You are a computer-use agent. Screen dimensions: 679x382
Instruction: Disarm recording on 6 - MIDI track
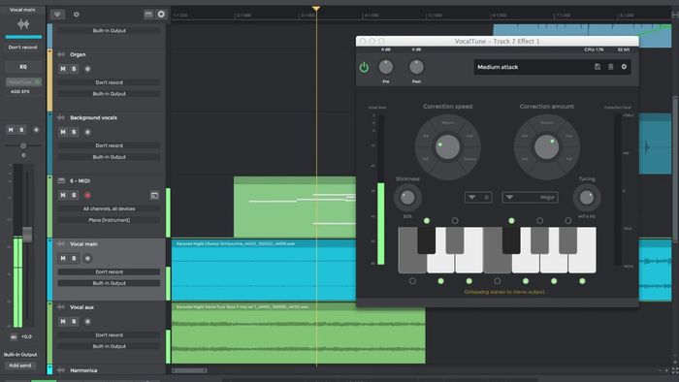tap(87, 195)
